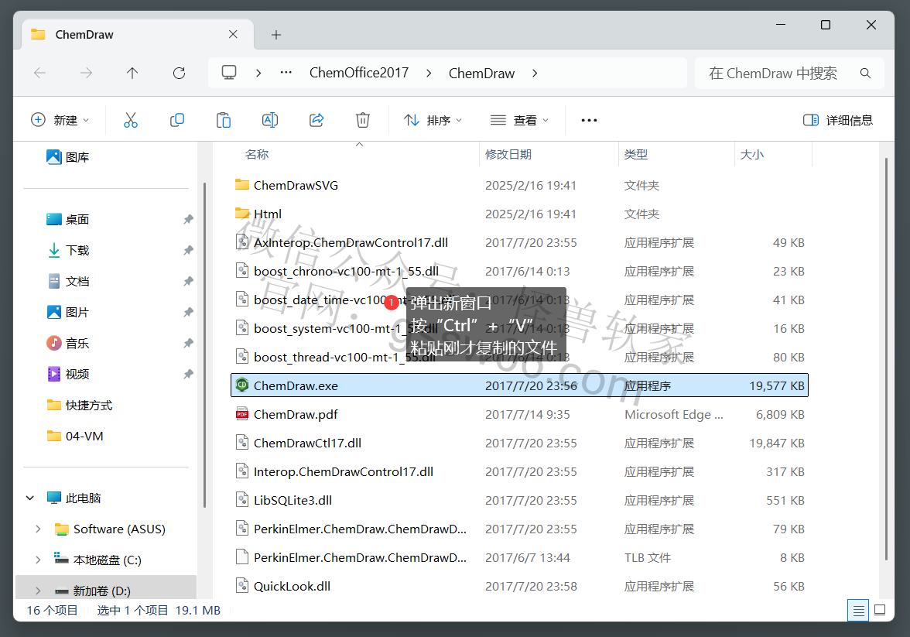The width and height of the screenshot is (910, 637).
Task: Sort by Size (大小) column header
Action: [x=752, y=155]
